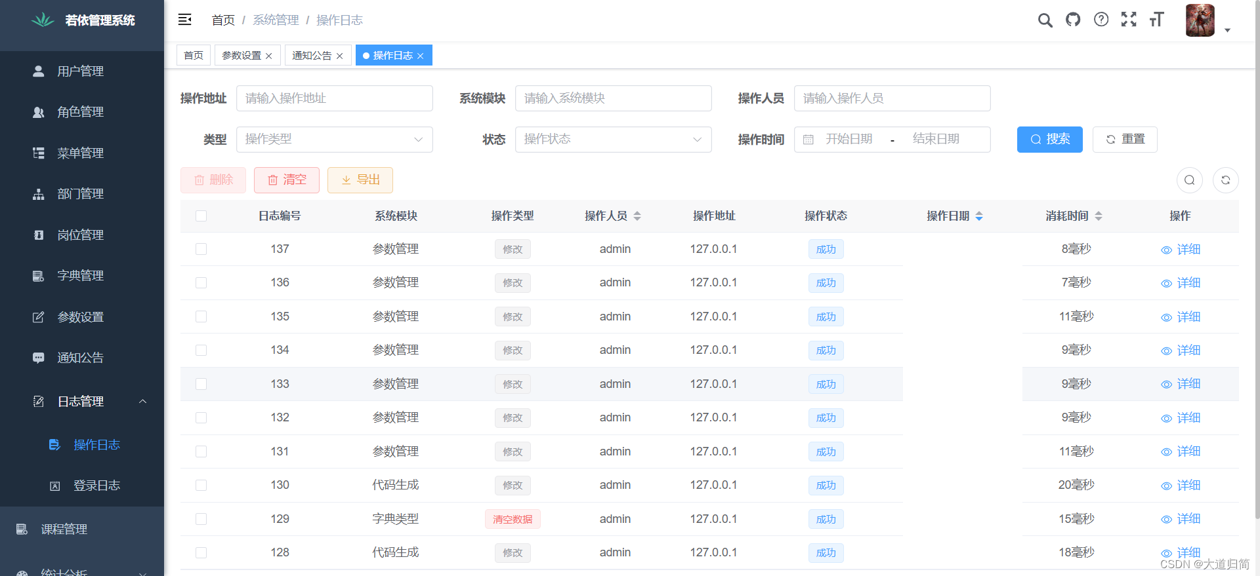Click 首页 in the breadcrumb
Screen dimensions: 1260x576
223,20
